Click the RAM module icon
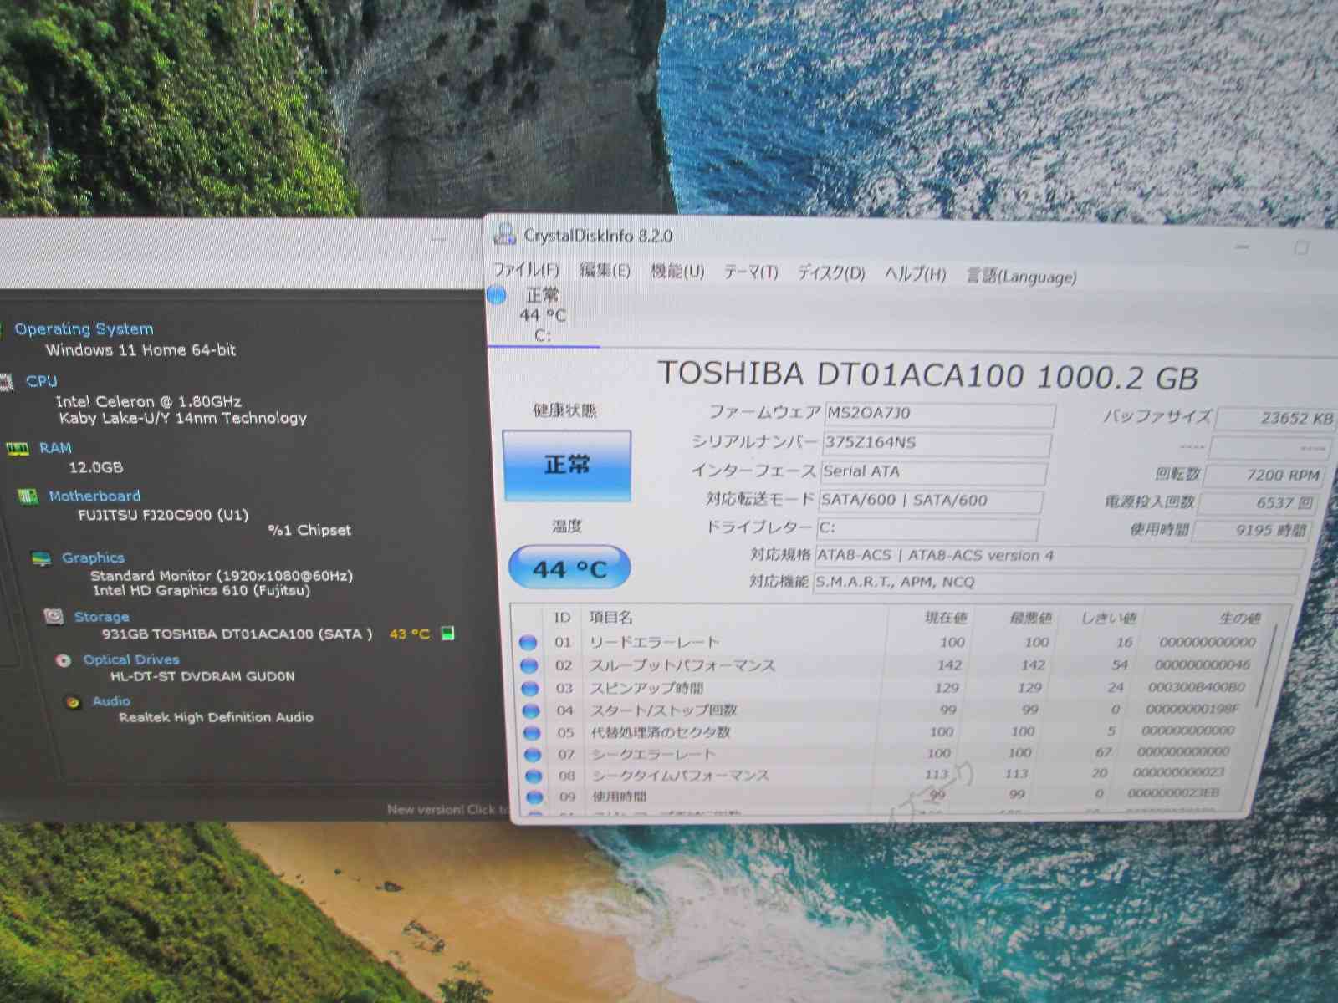The width and height of the screenshot is (1338, 1003). pyautogui.click(x=17, y=449)
